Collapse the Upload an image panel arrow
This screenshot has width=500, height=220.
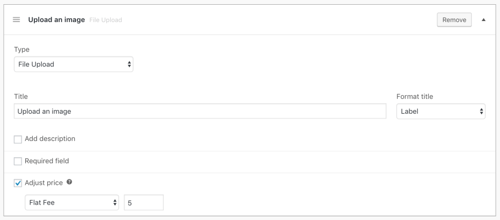pos(484,20)
